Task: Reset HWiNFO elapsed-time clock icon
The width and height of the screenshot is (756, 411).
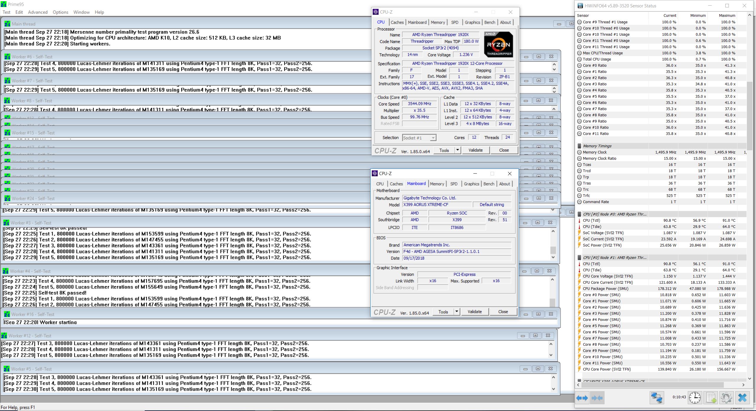Action: tap(695, 398)
